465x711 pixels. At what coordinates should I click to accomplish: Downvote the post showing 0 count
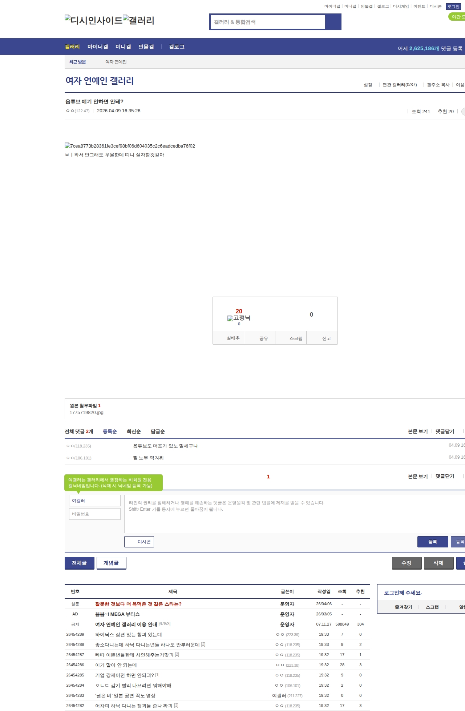(311, 315)
